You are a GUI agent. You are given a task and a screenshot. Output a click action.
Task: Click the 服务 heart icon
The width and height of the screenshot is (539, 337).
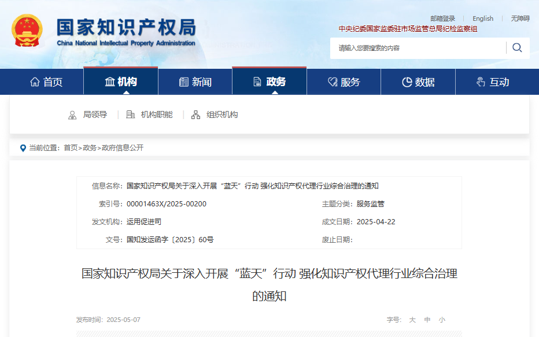[333, 82]
